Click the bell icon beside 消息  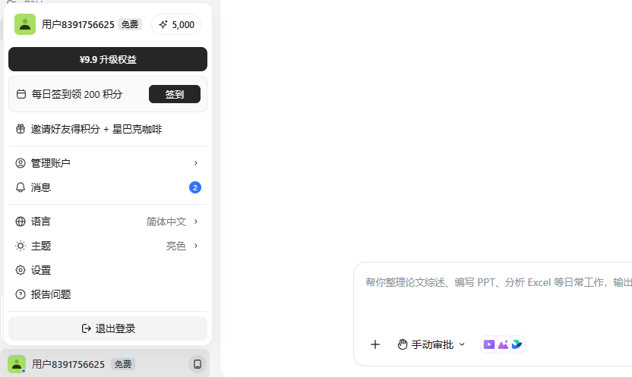[x=21, y=187]
